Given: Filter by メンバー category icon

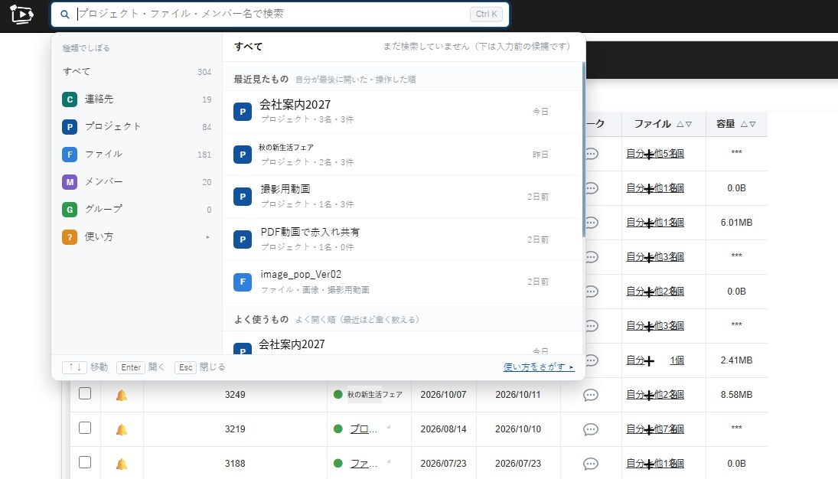Looking at the screenshot, I should point(70,182).
